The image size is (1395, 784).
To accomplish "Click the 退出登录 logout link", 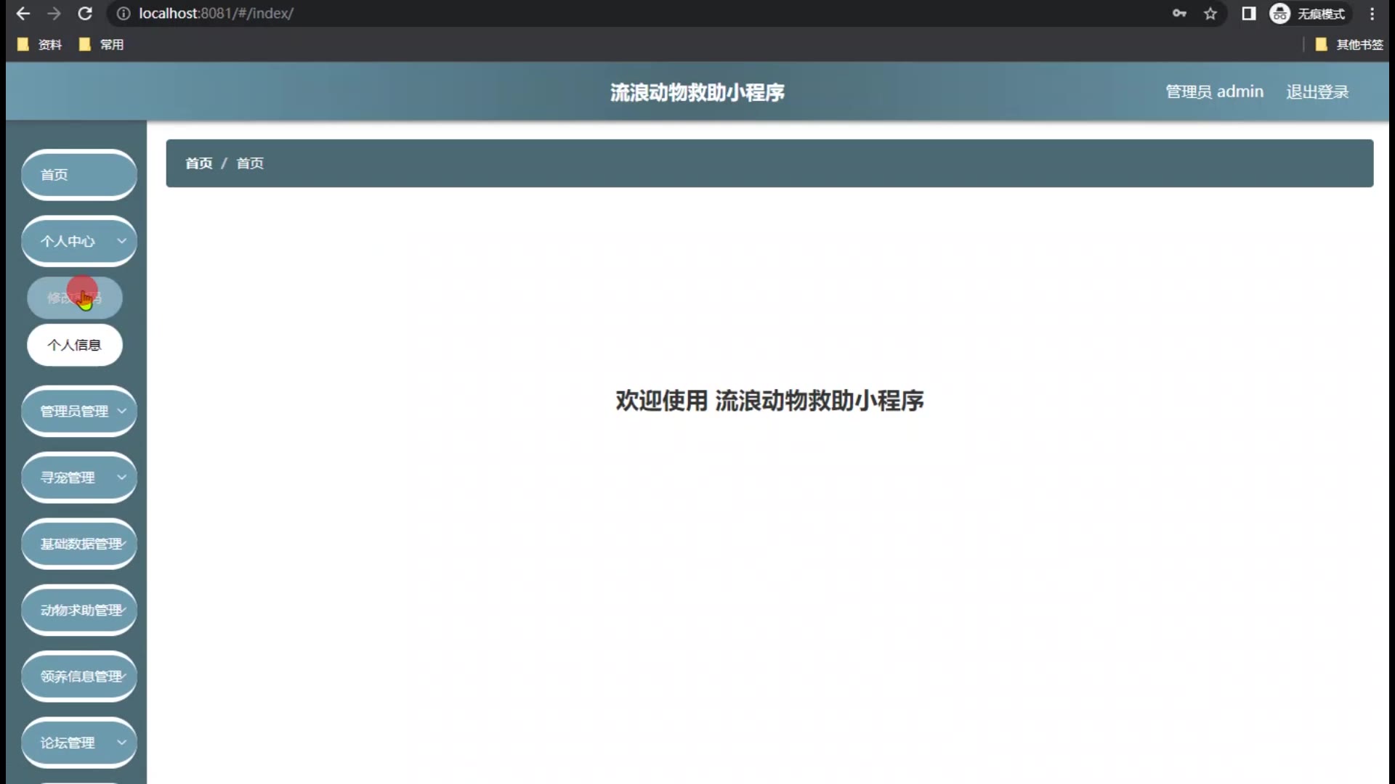I will (1317, 92).
